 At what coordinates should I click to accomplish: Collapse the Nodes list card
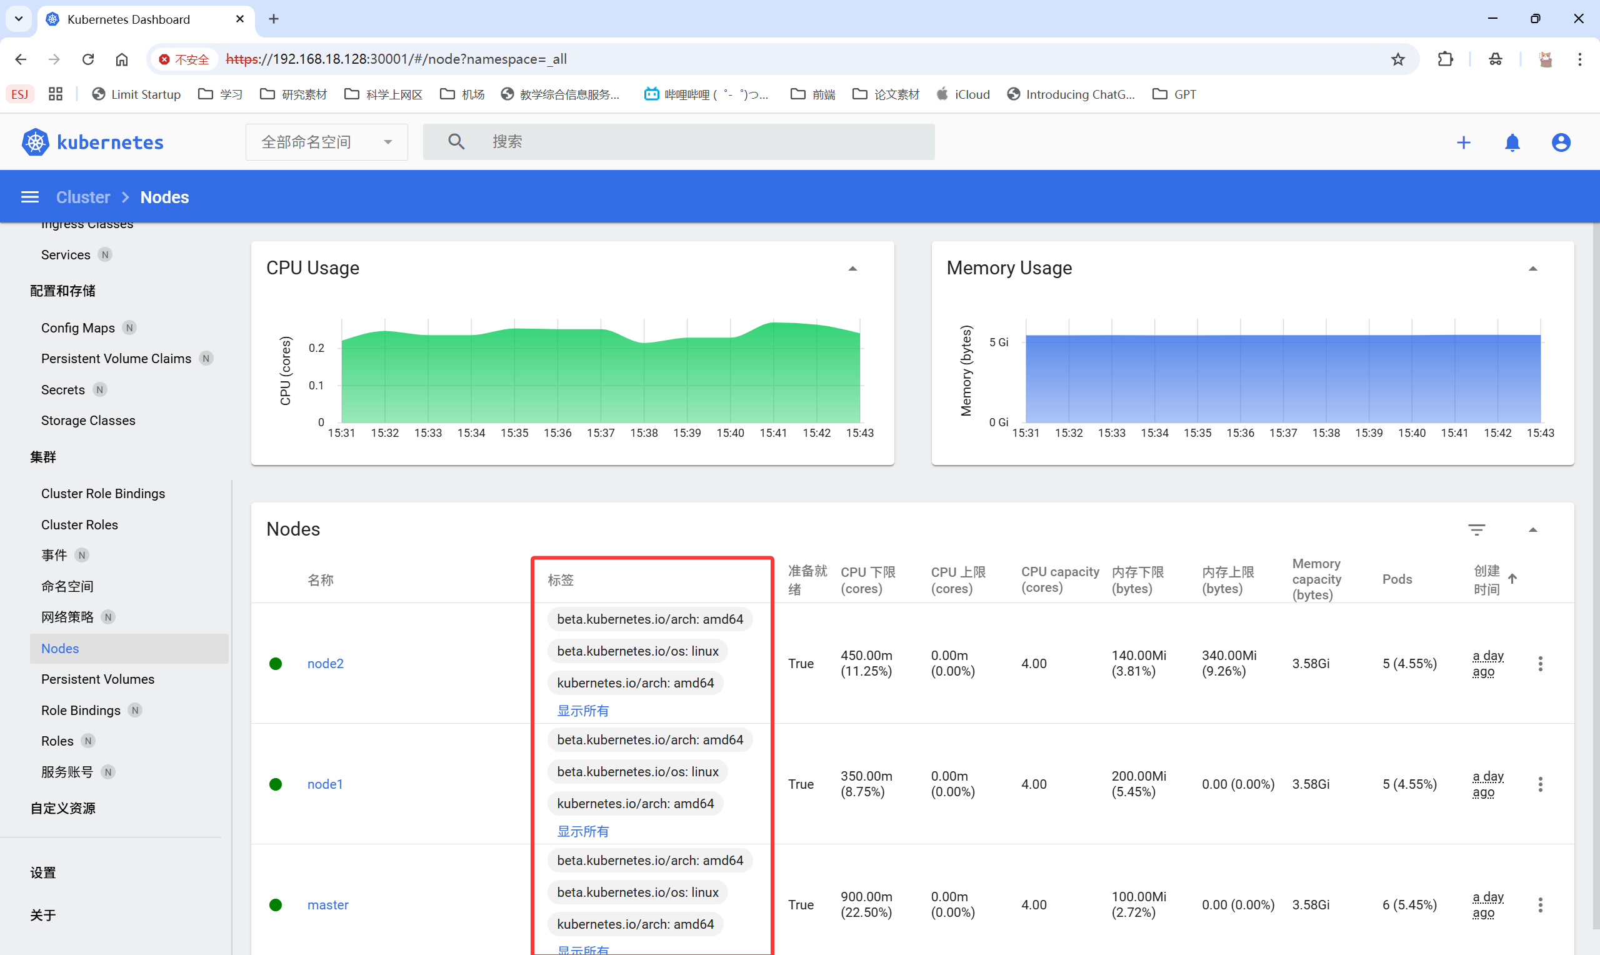[1532, 529]
